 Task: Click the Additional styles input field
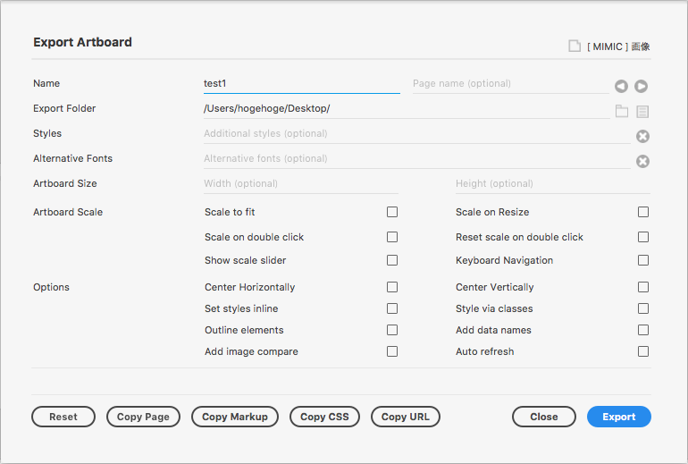pos(417,133)
